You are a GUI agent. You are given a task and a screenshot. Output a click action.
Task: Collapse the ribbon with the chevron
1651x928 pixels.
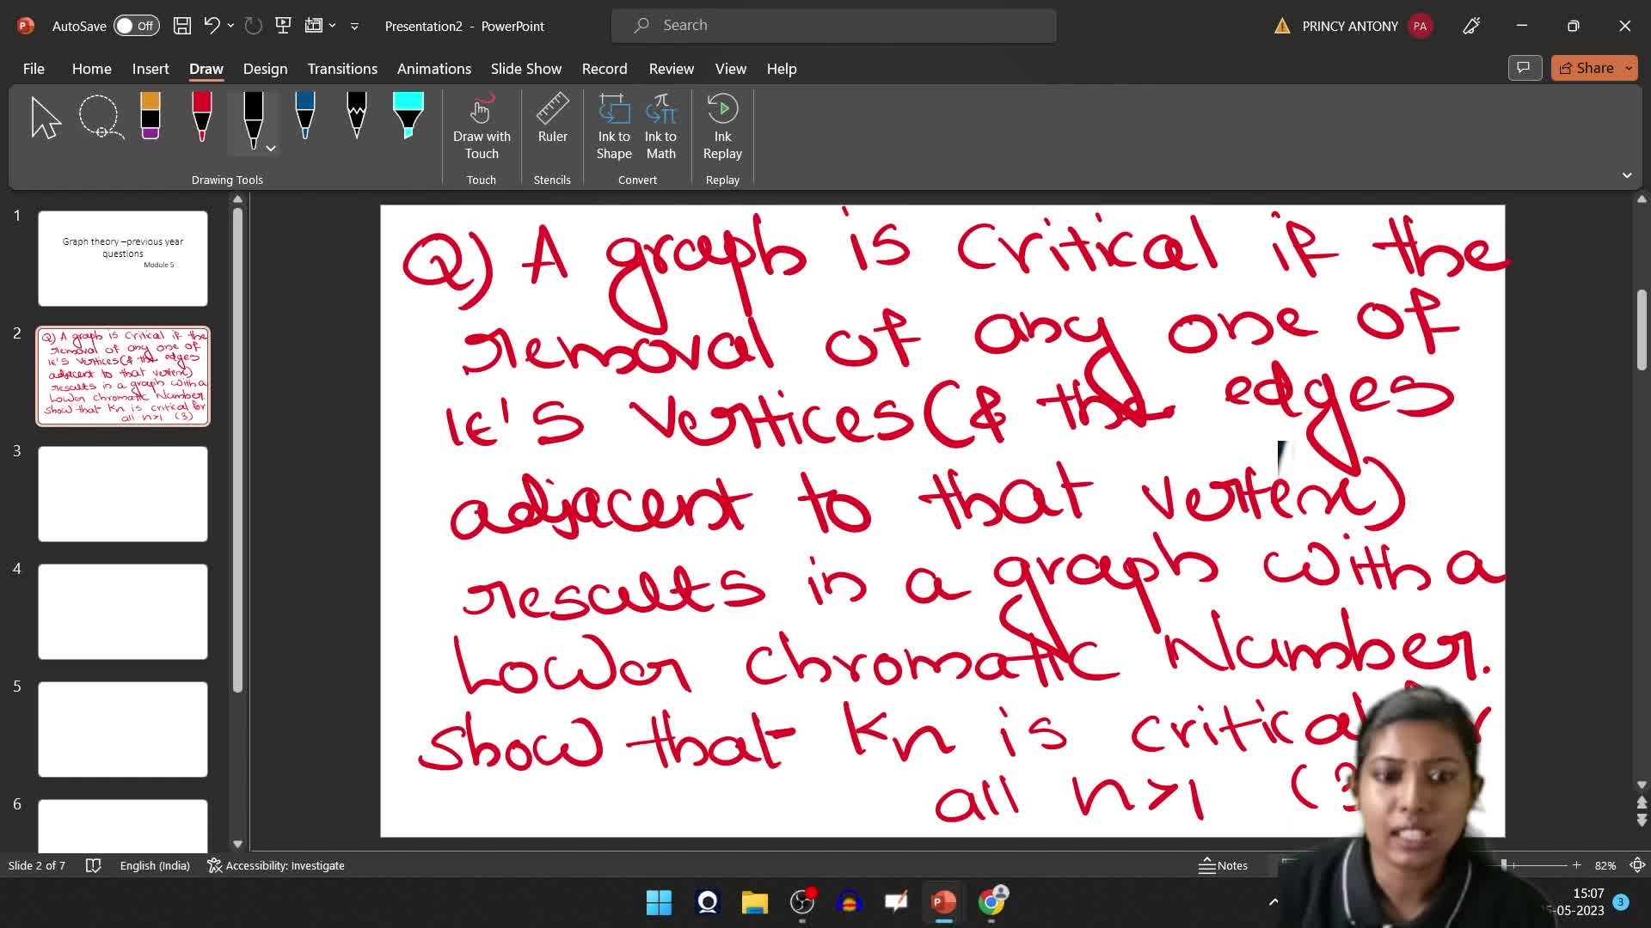point(1627,175)
